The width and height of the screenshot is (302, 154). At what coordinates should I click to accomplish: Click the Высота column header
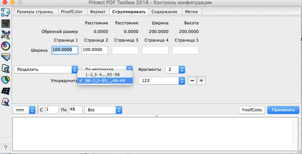click(192, 23)
